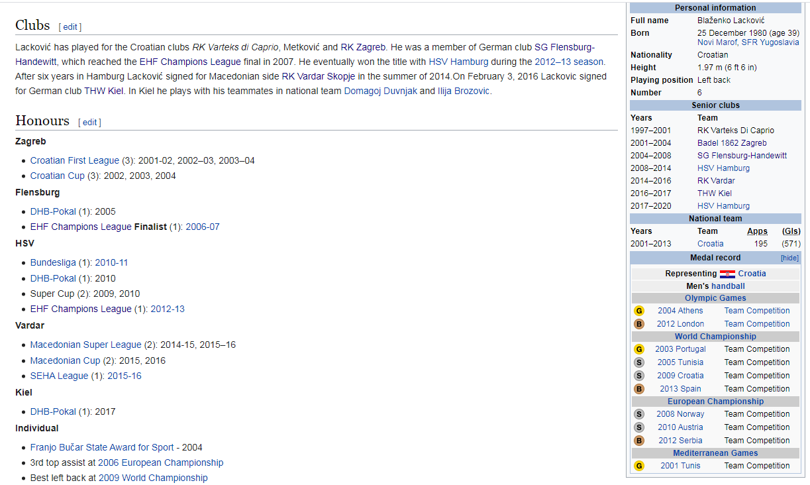Open the DHB-Pokal link under HSV

click(53, 278)
